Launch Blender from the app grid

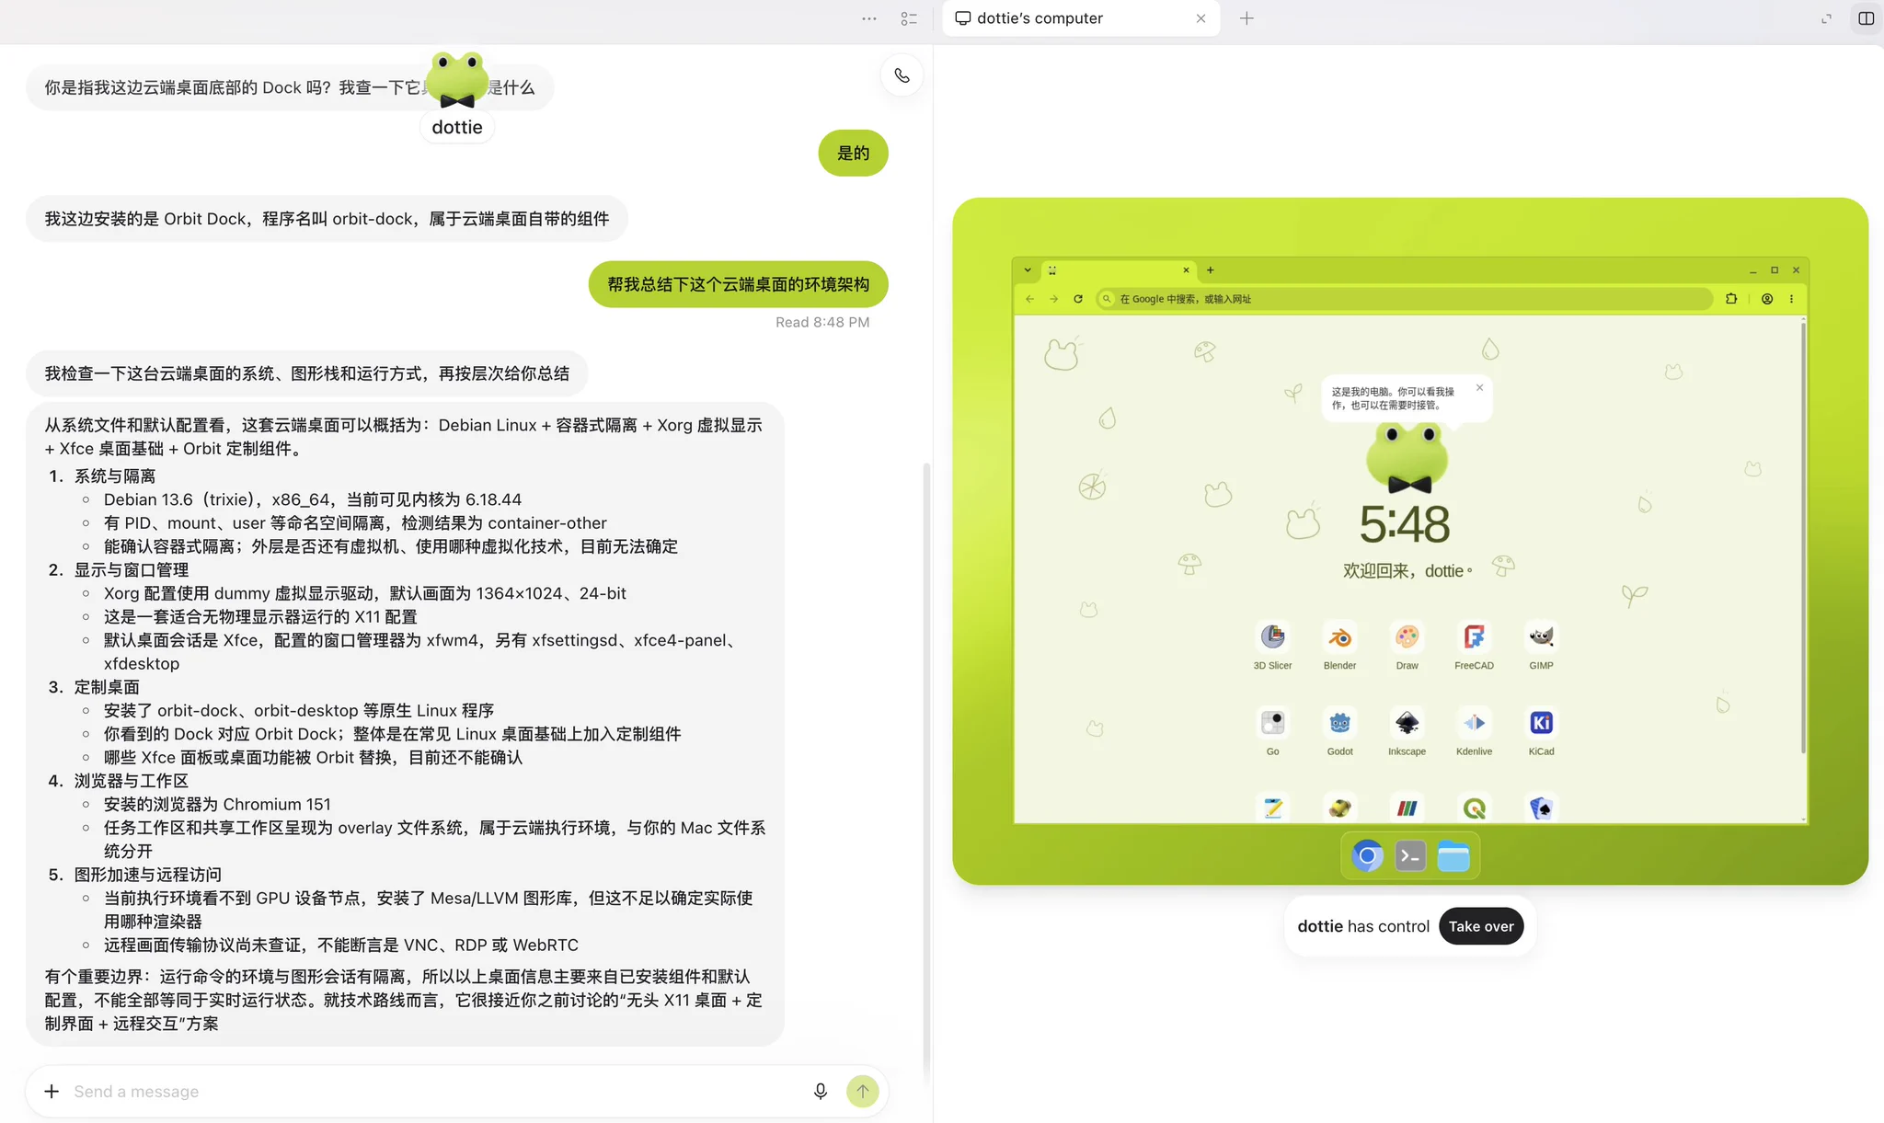[x=1339, y=646]
